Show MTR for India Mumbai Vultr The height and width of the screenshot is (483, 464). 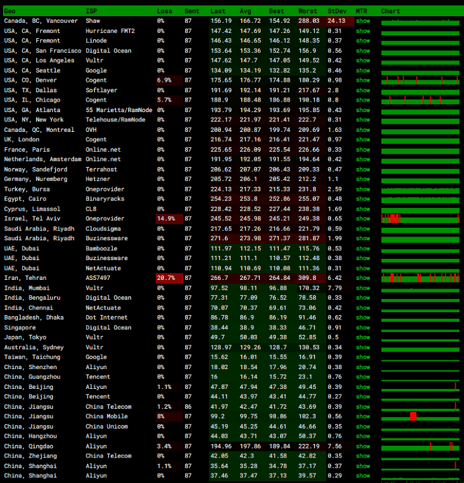pos(363,288)
